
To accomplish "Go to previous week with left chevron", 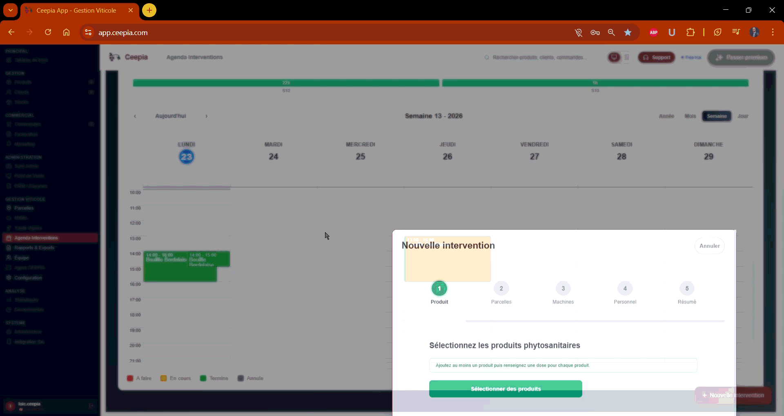I will [135, 116].
